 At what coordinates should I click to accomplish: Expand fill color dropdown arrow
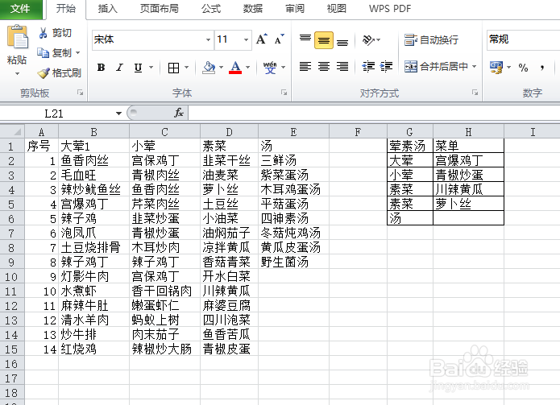click(x=221, y=68)
